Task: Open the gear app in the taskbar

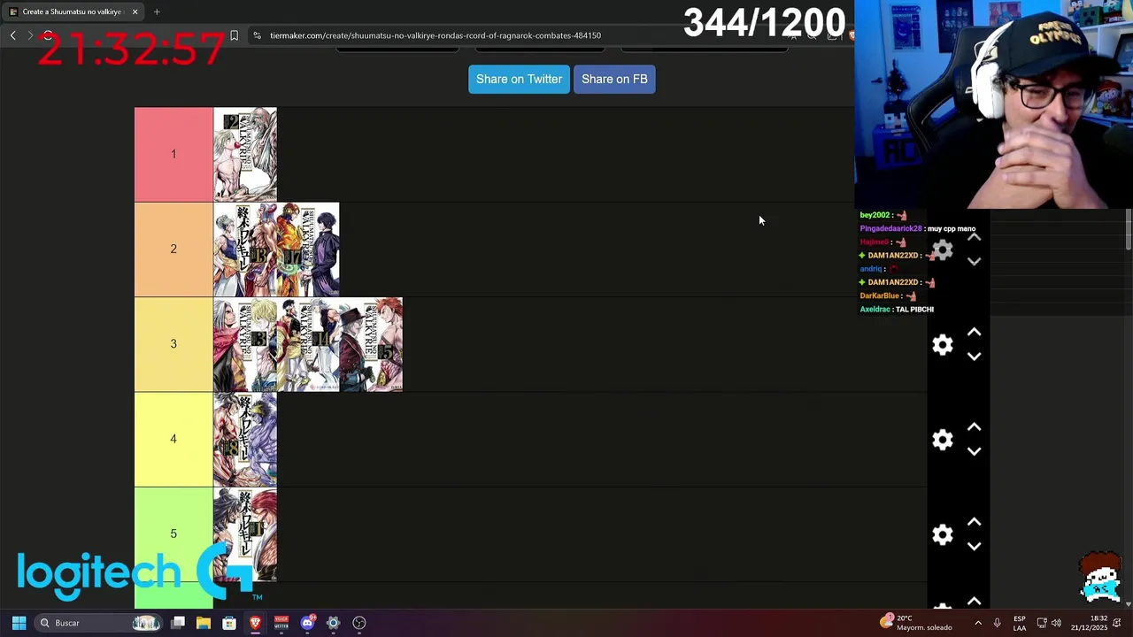Action: (x=333, y=623)
